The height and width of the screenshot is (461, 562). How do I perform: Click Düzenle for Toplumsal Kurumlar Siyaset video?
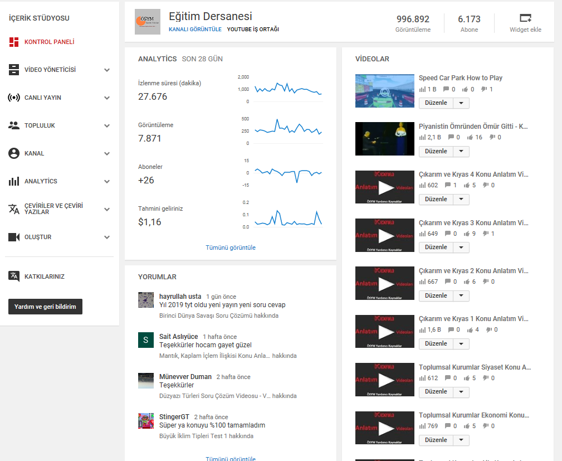(x=436, y=392)
